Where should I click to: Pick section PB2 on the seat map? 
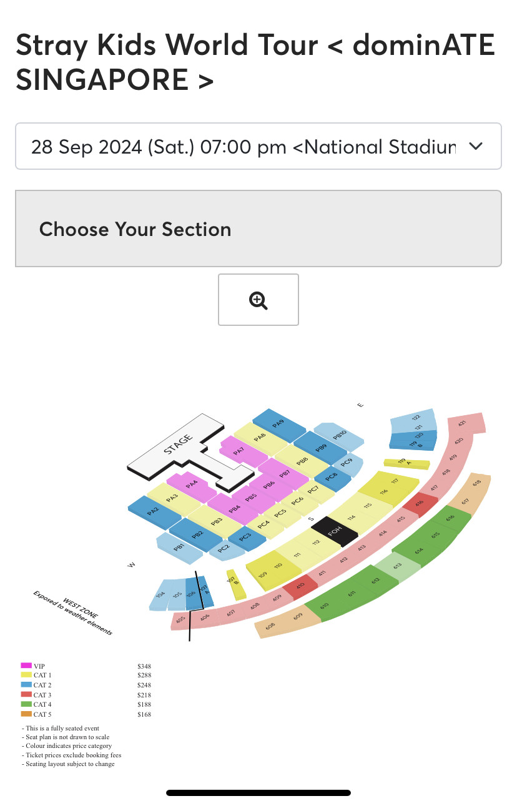point(197,535)
